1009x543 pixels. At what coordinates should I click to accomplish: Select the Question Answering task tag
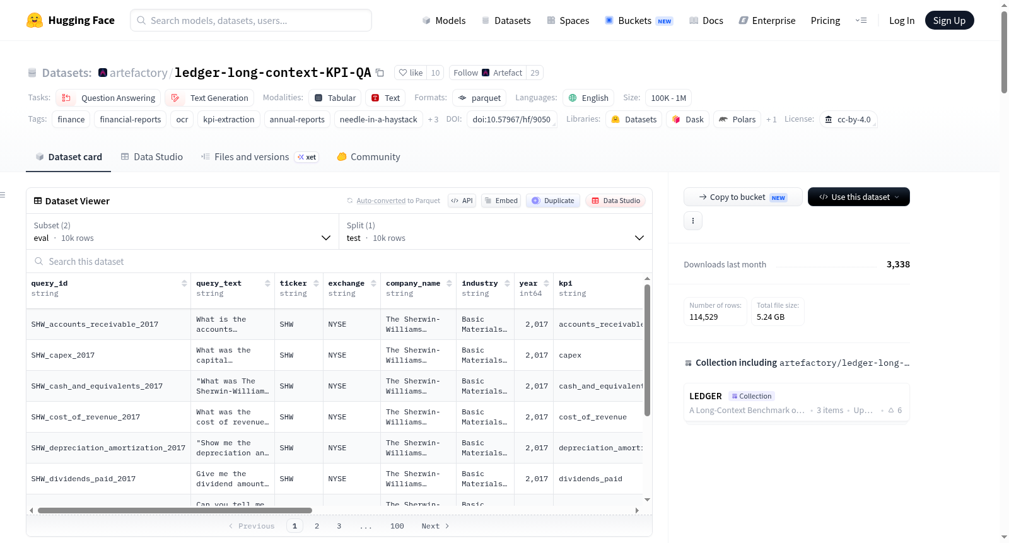click(108, 98)
